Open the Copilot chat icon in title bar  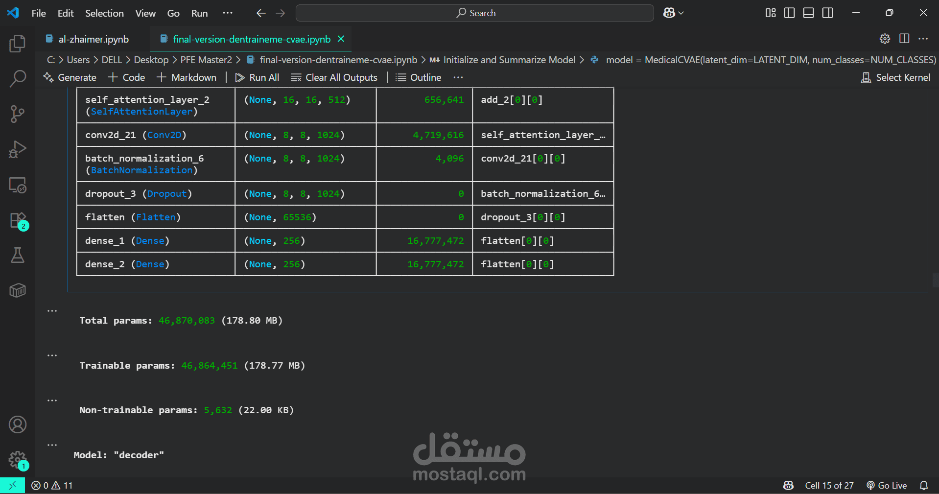[x=669, y=13]
